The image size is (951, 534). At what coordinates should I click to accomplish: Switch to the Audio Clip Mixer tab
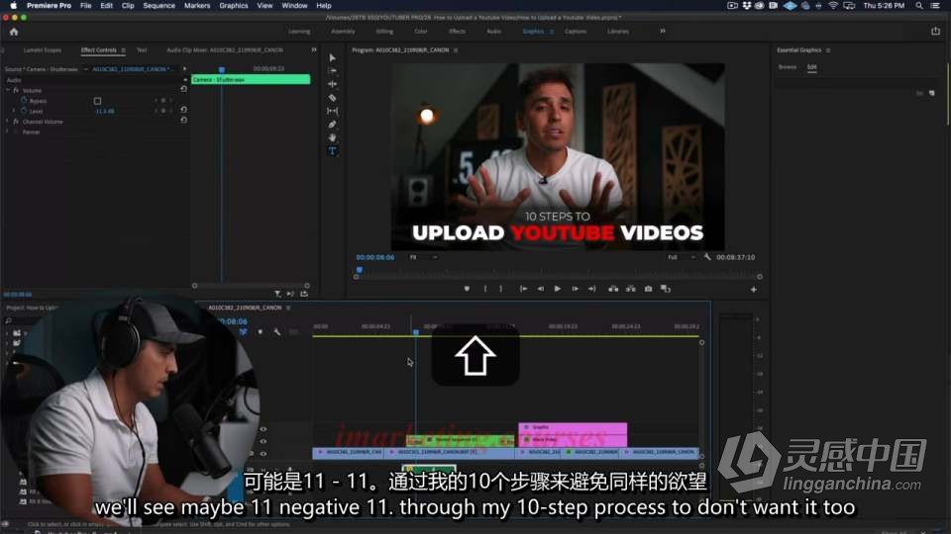pyautogui.click(x=225, y=50)
